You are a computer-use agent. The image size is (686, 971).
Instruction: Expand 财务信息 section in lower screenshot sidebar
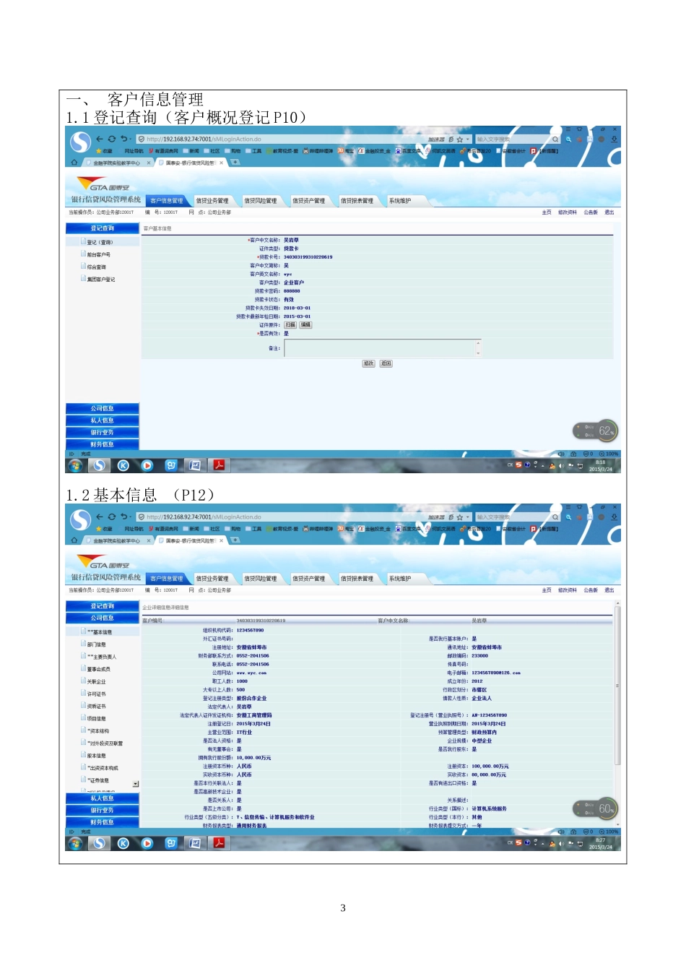102,822
